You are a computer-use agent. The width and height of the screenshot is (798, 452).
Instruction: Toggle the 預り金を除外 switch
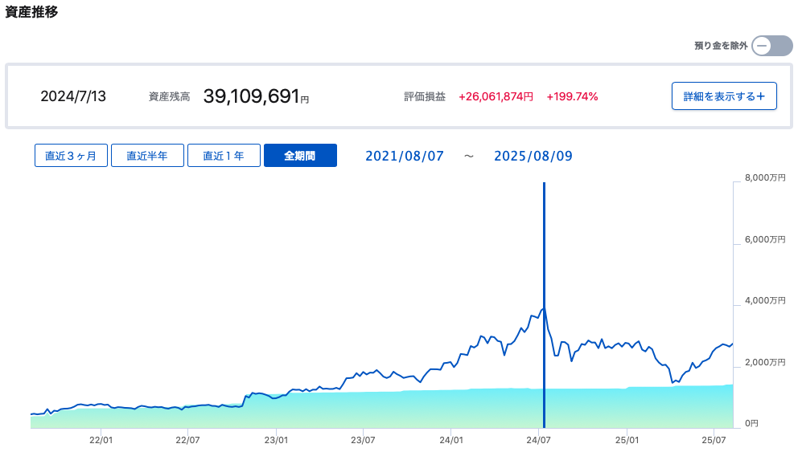click(772, 46)
